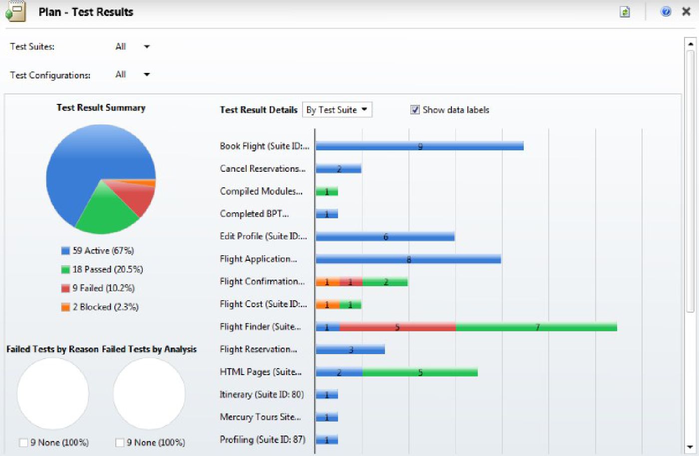Click the red failed segment of Flight Finder
The image size is (699, 456).
(x=397, y=327)
